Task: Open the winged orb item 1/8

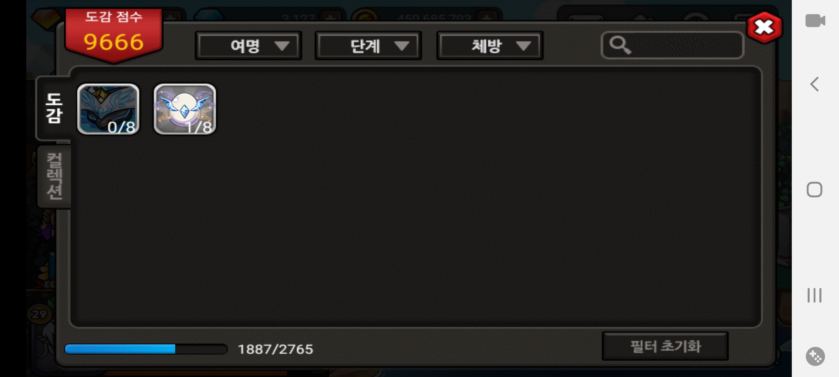Action: (185, 109)
